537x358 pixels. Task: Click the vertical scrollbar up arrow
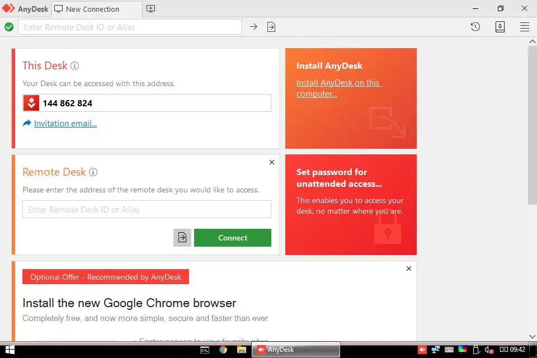(x=532, y=41)
